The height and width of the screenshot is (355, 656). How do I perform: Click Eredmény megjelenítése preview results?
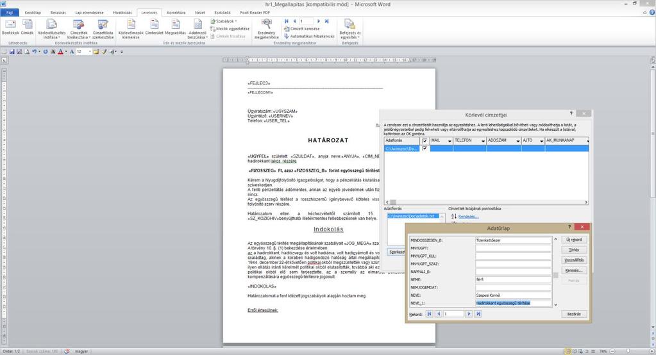tap(266, 29)
